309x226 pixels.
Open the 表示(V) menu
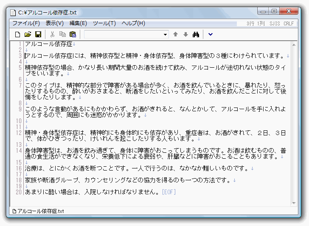point(55,23)
